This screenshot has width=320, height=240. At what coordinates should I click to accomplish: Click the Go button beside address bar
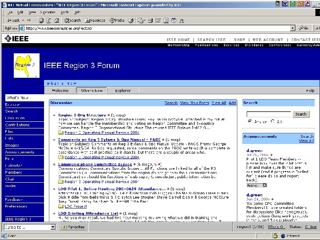coord(303,28)
